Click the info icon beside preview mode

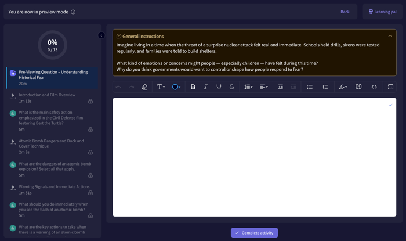[73, 12]
